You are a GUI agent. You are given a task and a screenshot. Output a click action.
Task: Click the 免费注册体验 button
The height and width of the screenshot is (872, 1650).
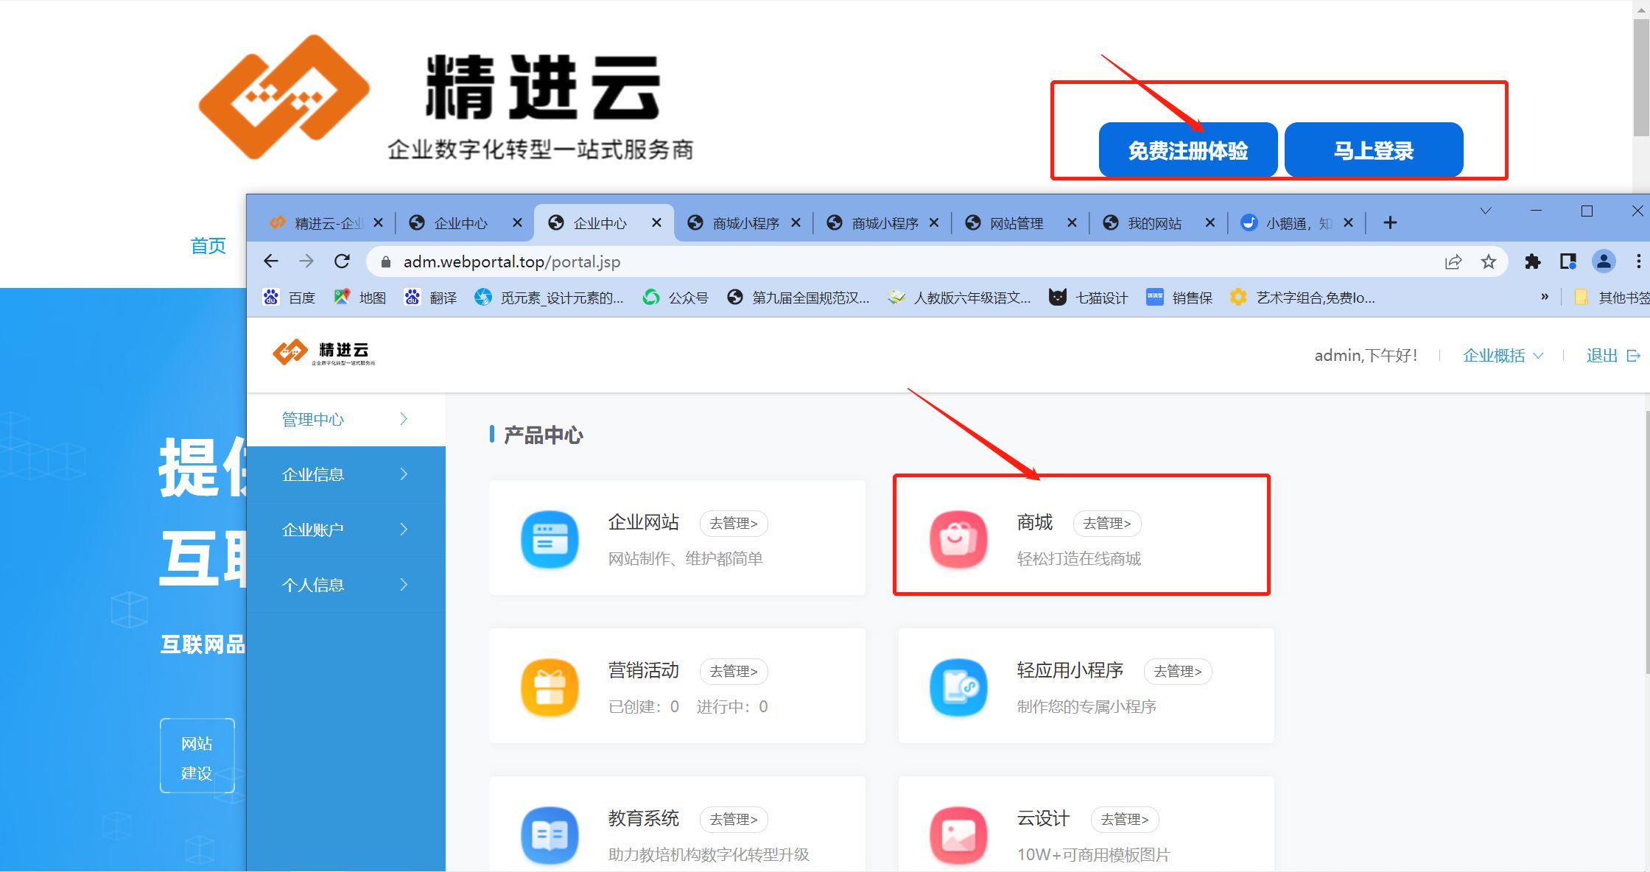pyautogui.click(x=1188, y=150)
